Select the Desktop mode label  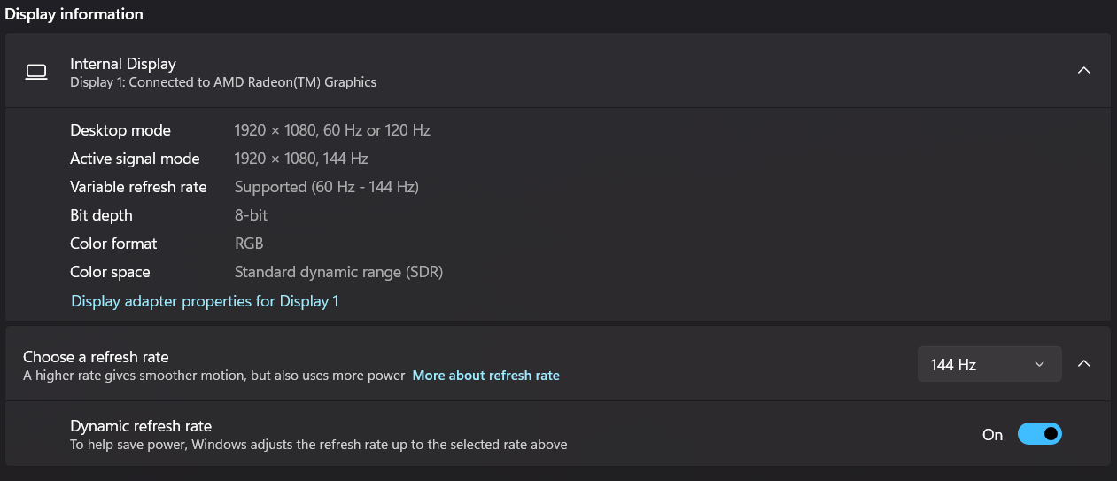click(120, 130)
